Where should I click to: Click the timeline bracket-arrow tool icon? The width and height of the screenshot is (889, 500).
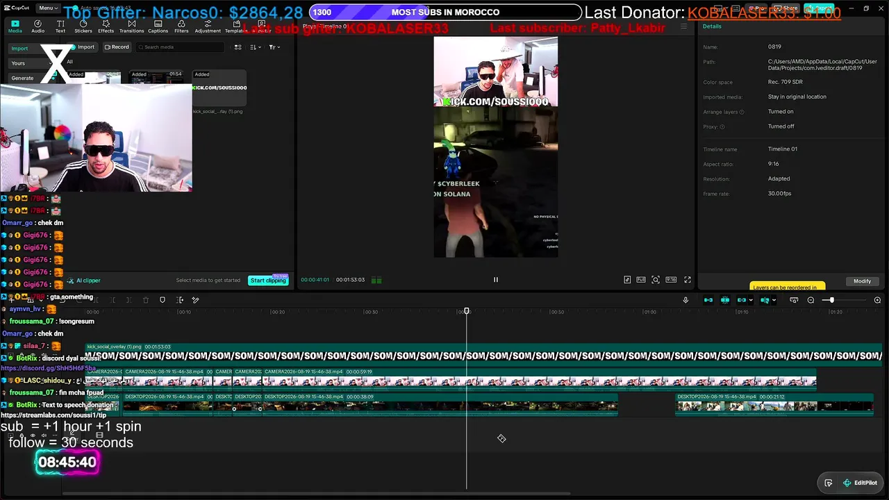180,300
